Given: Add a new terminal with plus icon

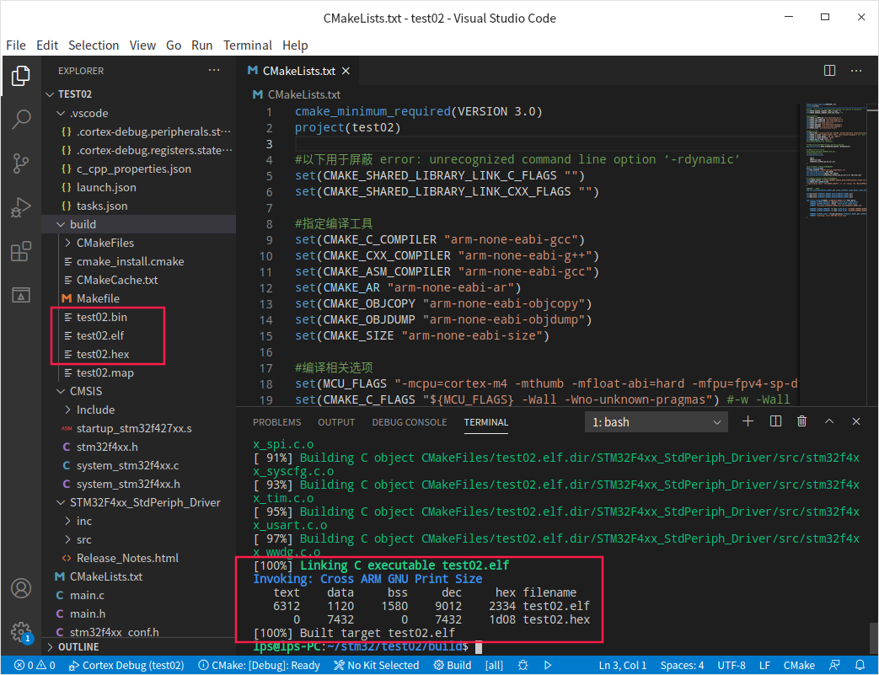Looking at the screenshot, I should 748,421.
